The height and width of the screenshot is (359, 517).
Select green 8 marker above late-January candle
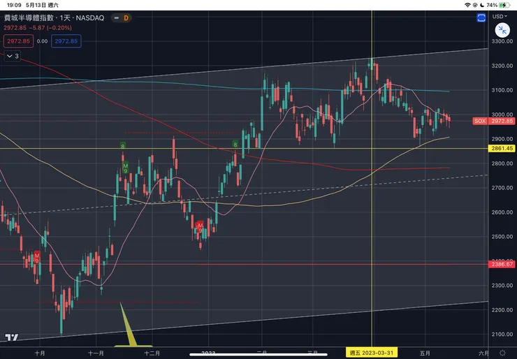click(235, 145)
